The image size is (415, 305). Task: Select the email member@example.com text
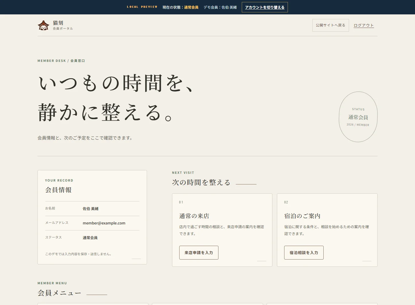point(104,223)
